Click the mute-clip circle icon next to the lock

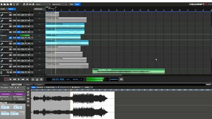18,88
